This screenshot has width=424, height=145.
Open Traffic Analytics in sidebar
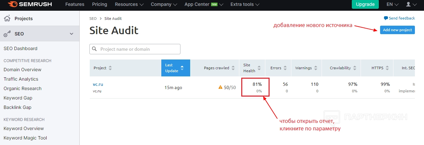[21, 79]
